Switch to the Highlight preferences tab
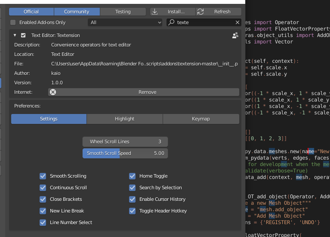This screenshot has height=237, width=330. point(125,119)
